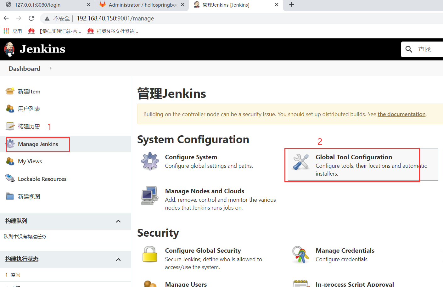
Task: Open the 用户列表 menu entry
Action: [x=29, y=109]
